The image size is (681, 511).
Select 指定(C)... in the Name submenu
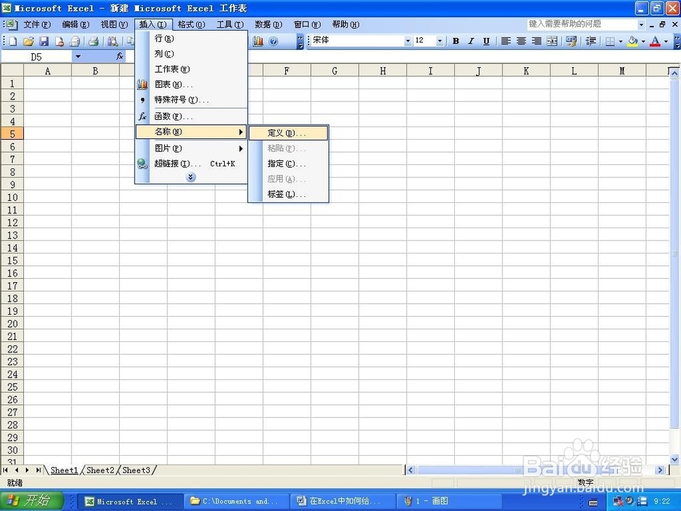click(x=288, y=164)
